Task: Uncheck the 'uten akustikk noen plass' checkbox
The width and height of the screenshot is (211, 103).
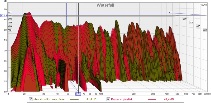Action: click(x=31, y=100)
